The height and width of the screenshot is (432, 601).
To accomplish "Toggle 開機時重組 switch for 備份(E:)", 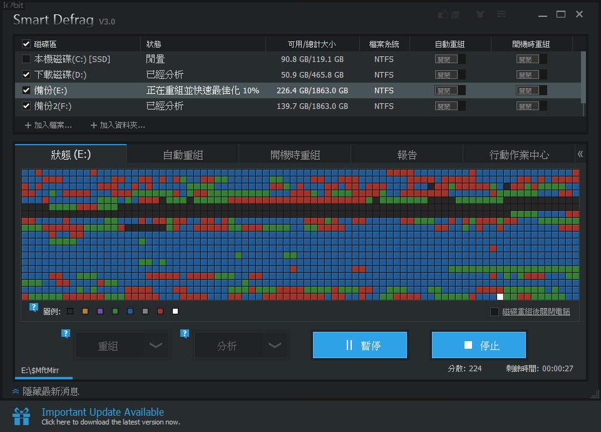I will coord(532,90).
